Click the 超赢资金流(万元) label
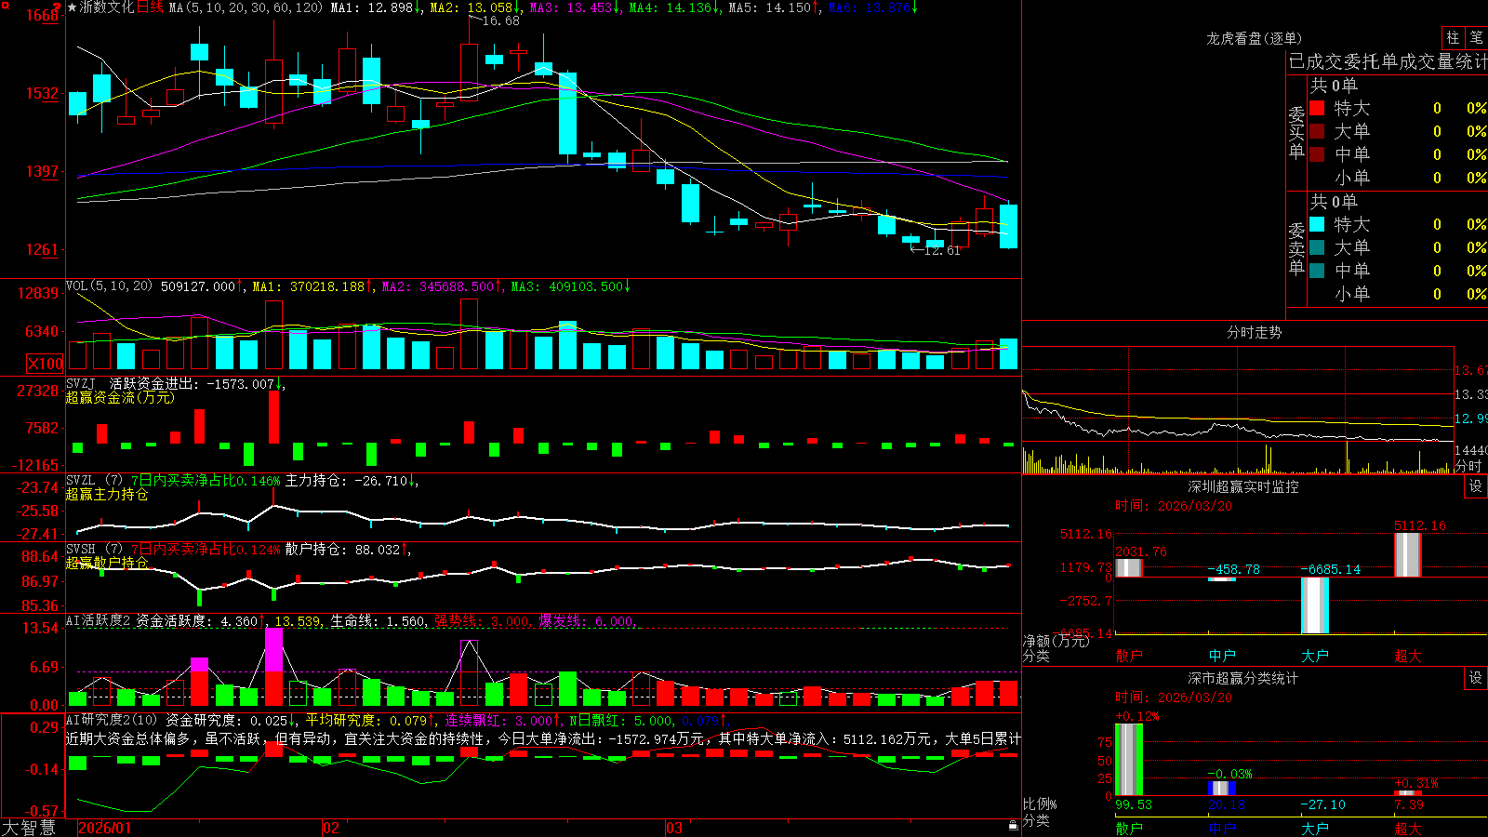The height and width of the screenshot is (837, 1488). pyautogui.click(x=120, y=397)
